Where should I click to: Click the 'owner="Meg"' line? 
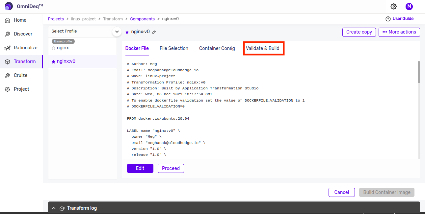point(146,137)
